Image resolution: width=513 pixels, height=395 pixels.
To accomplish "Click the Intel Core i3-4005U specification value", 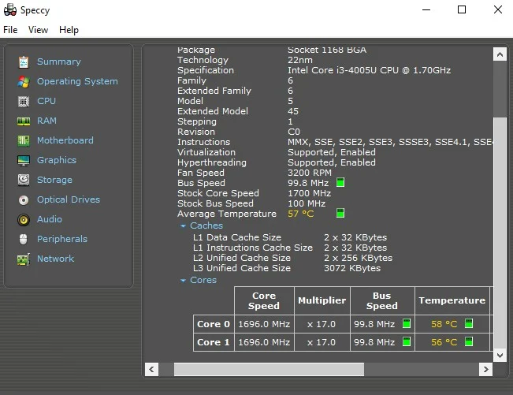I will (369, 70).
